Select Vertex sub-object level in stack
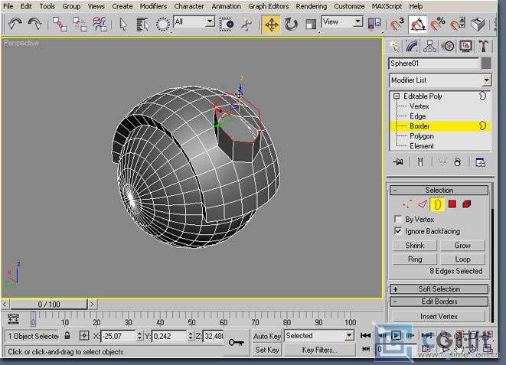 [419, 106]
